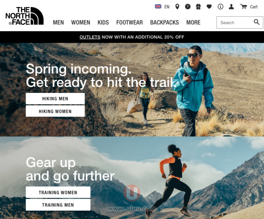Open the FOOTWEAR menu
The image size is (264, 219).
point(129,22)
